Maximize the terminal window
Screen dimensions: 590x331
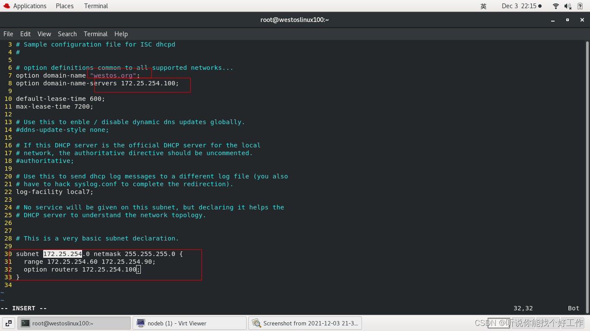click(x=568, y=20)
